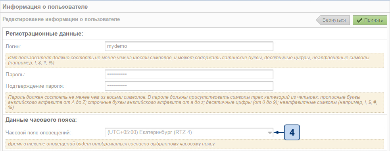
Task: Click the Вернуться button
Action: [333, 20]
